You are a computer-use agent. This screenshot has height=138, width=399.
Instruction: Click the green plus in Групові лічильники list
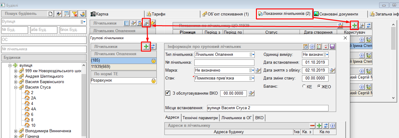(146, 46)
